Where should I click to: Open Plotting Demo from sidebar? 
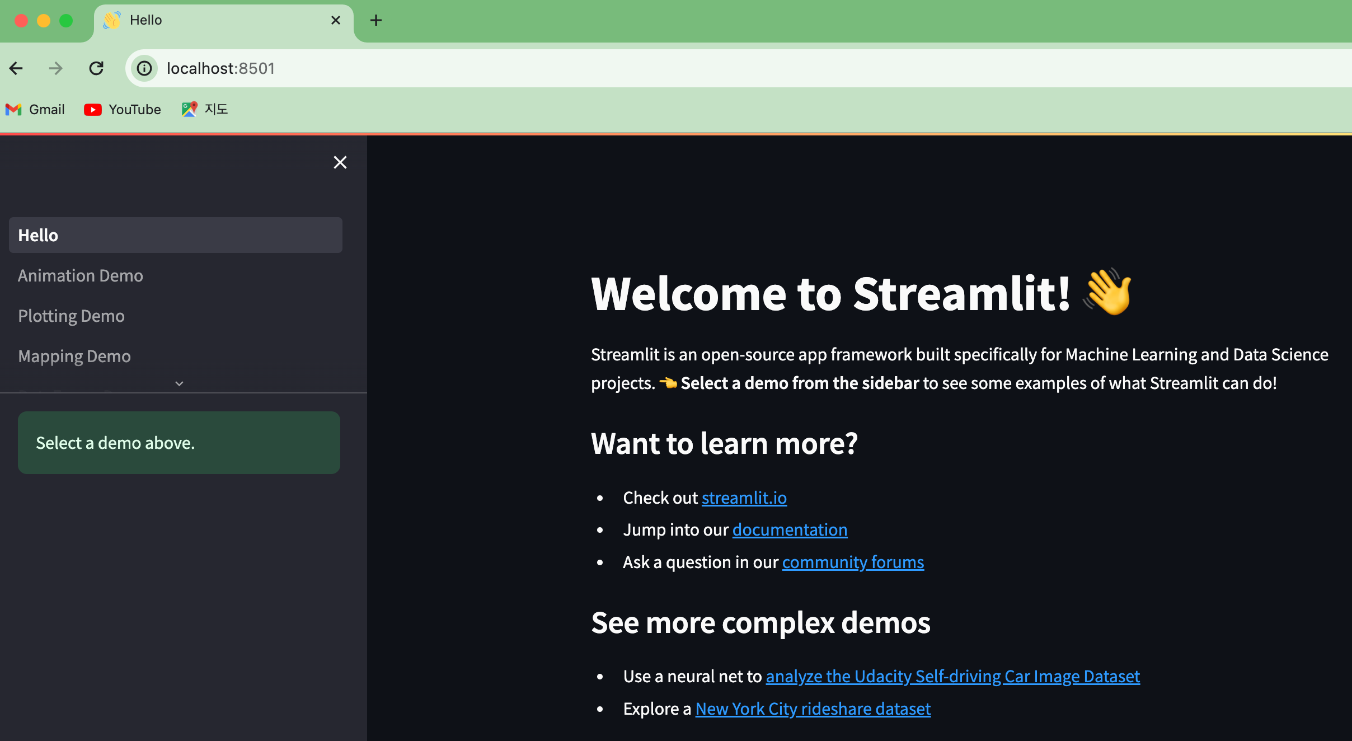click(71, 316)
